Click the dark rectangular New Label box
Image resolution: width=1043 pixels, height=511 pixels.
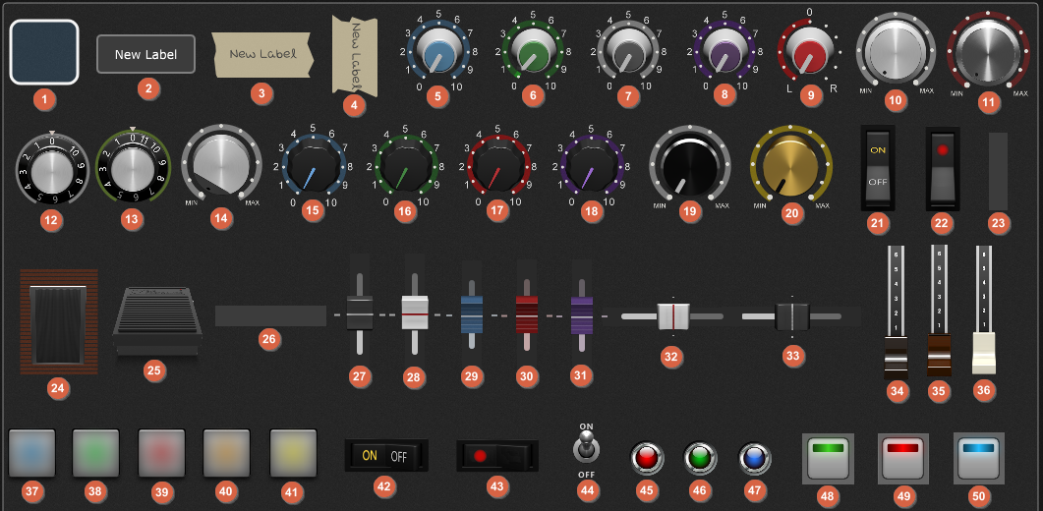click(145, 54)
